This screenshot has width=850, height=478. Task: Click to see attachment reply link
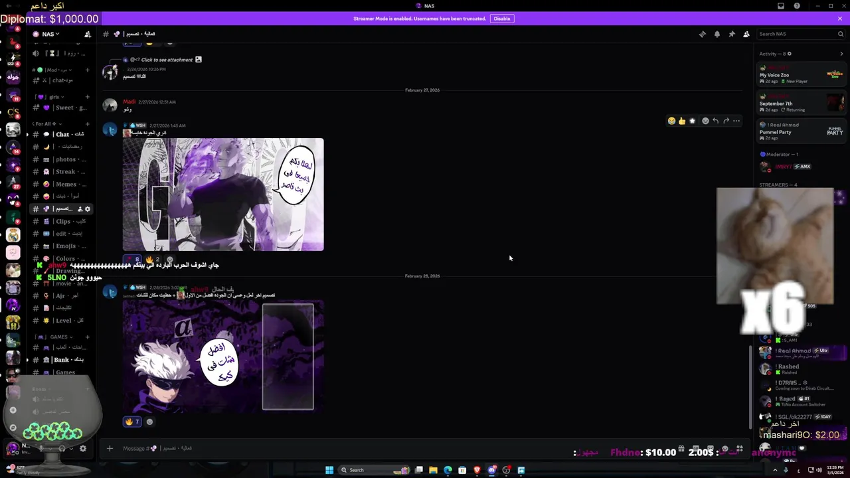point(166,60)
